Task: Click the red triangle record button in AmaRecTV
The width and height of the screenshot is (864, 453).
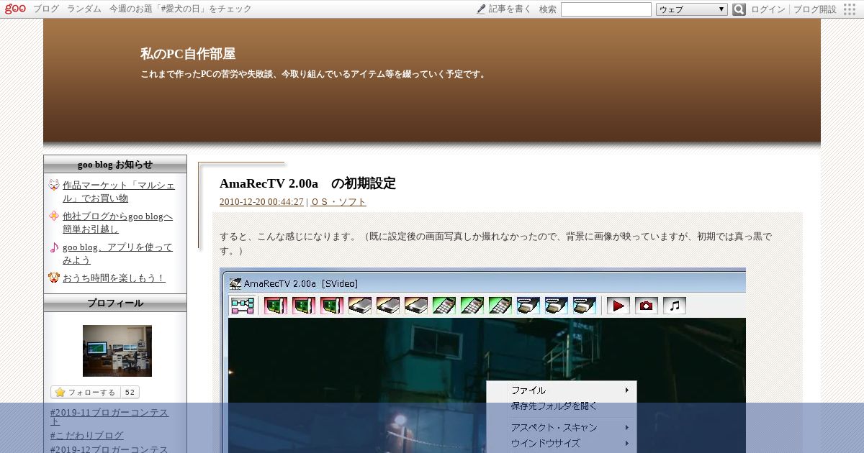Action: (618, 306)
